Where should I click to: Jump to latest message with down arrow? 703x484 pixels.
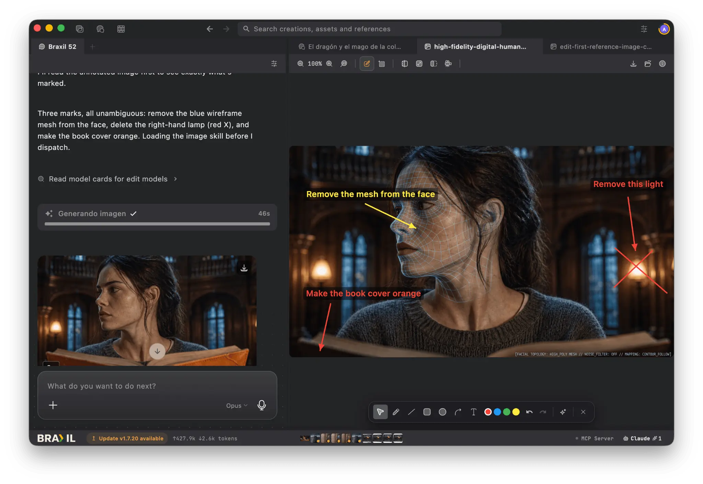[x=157, y=351]
